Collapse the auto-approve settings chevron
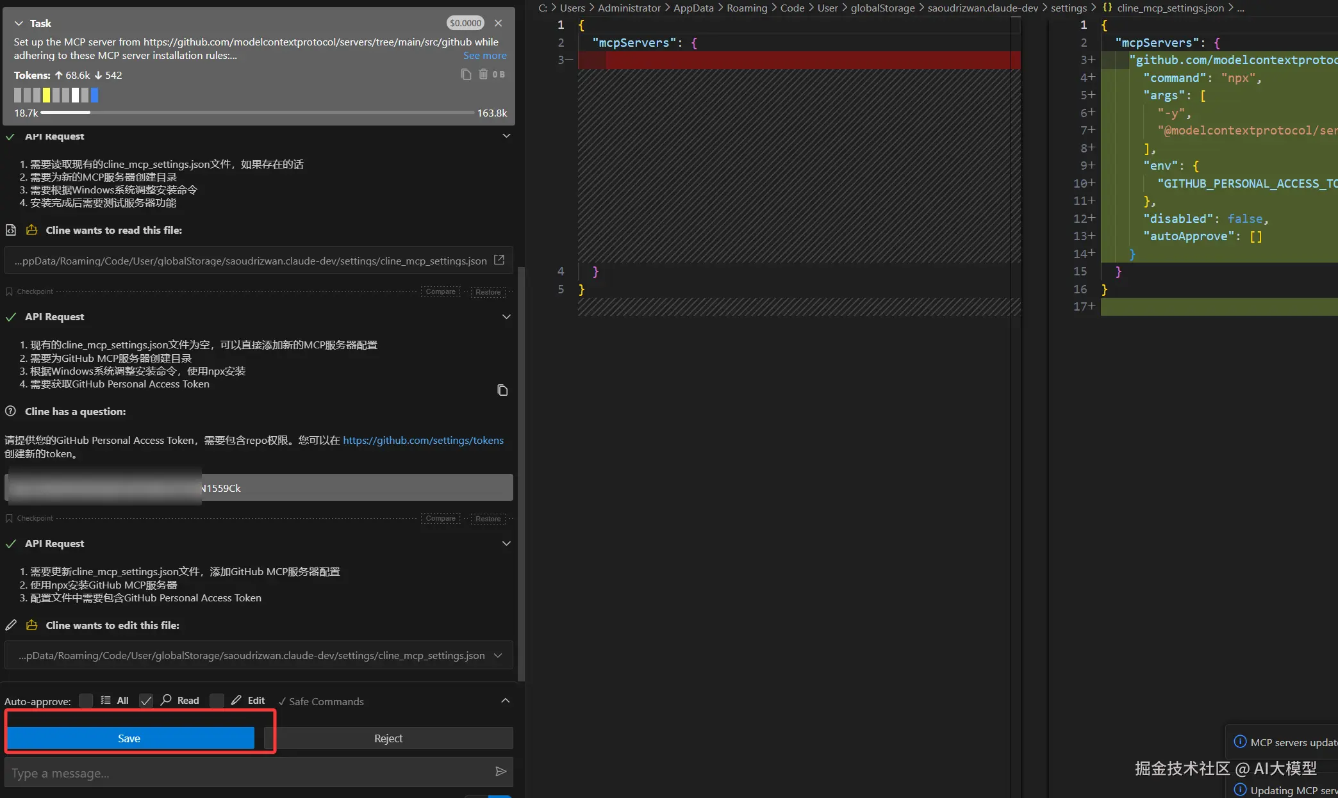Image resolution: width=1338 pixels, height=798 pixels. coord(505,701)
